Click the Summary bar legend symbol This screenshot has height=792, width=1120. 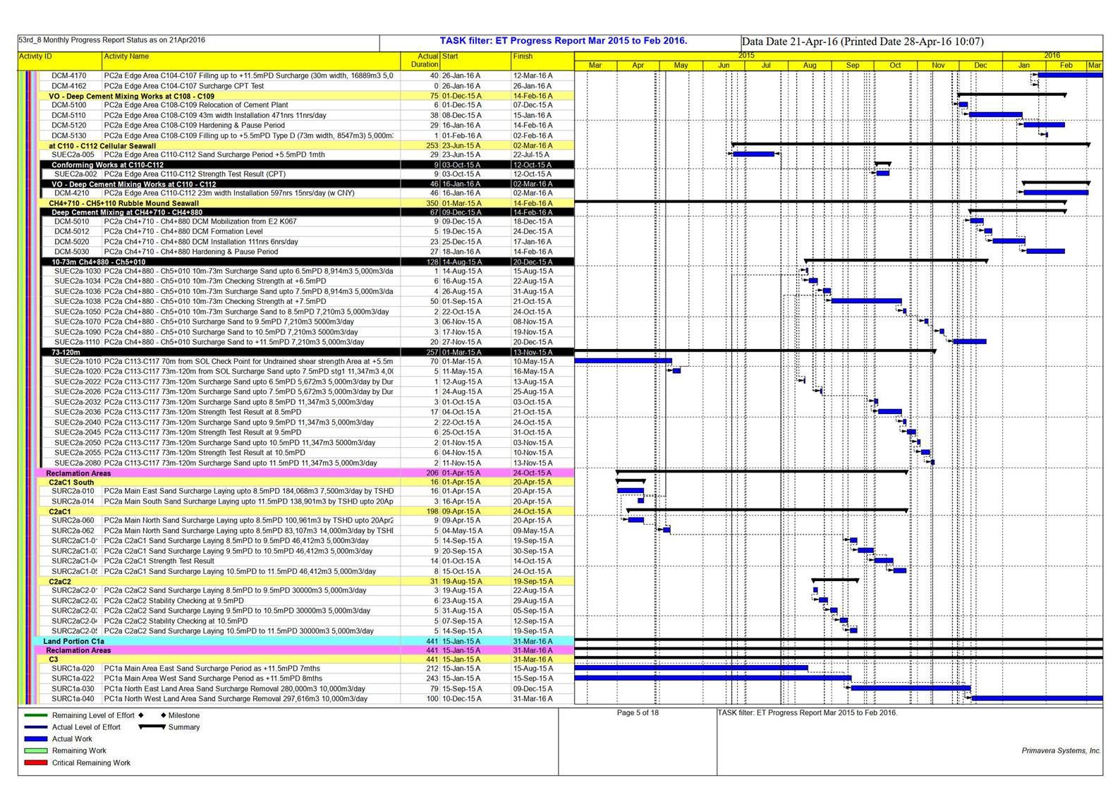[x=152, y=726]
